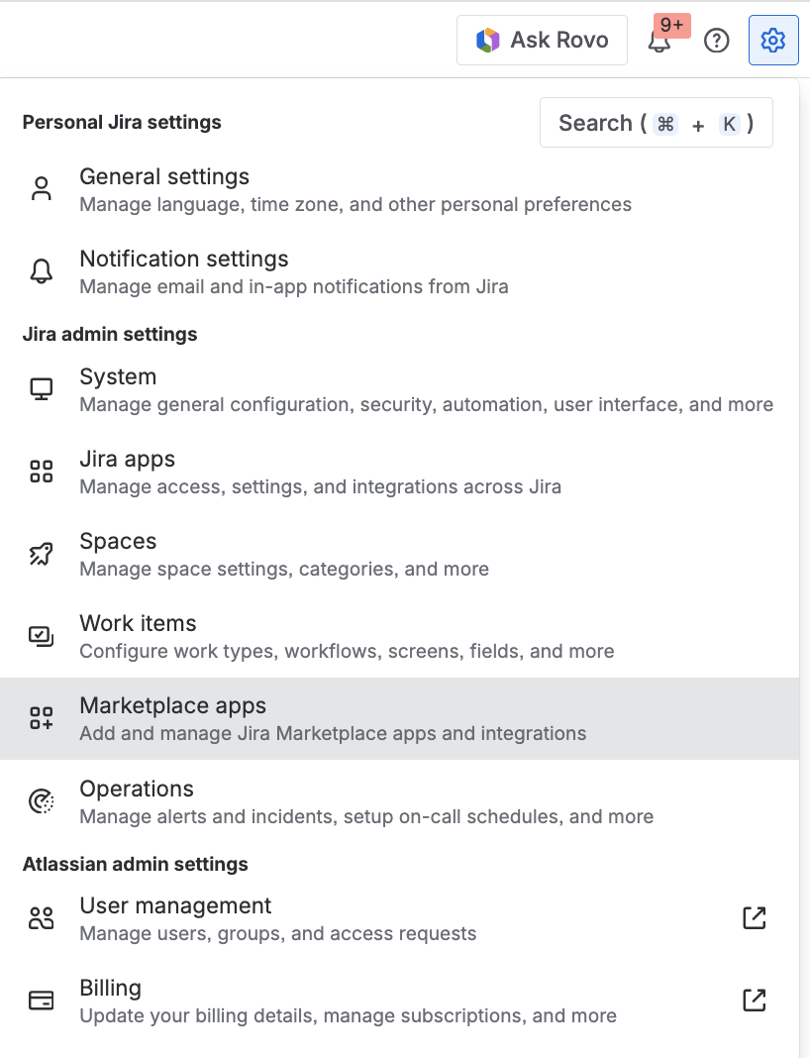Click the Search field

(x=657, y=122)
